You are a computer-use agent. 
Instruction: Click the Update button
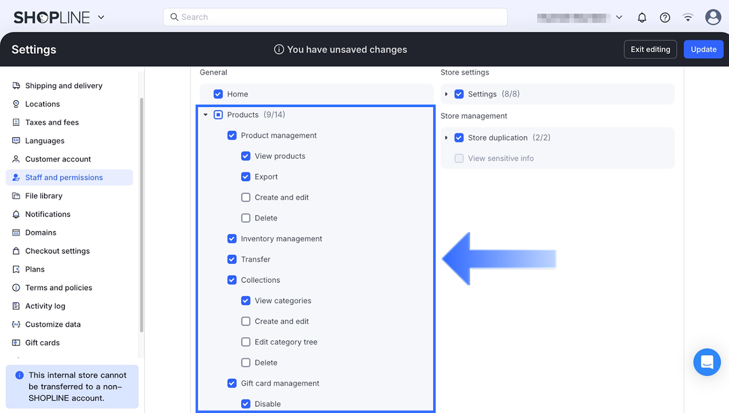(703, 49)
